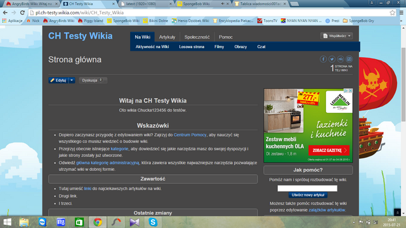The width and height of the screenshot is (406, 228).
Task: Show hidden system tray icons
Action: coord(354,222)
